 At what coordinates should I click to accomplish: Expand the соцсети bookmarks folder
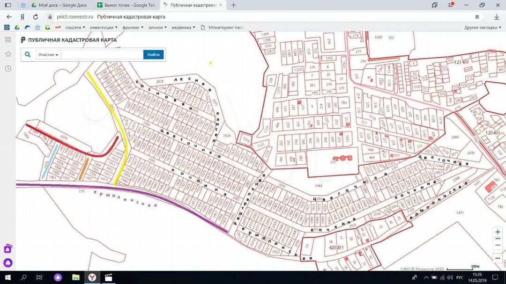(x=74, y=28)
